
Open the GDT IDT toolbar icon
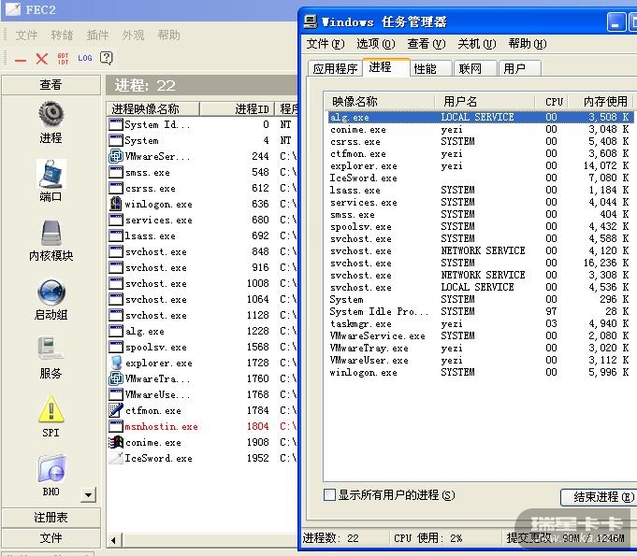point(63,59)
